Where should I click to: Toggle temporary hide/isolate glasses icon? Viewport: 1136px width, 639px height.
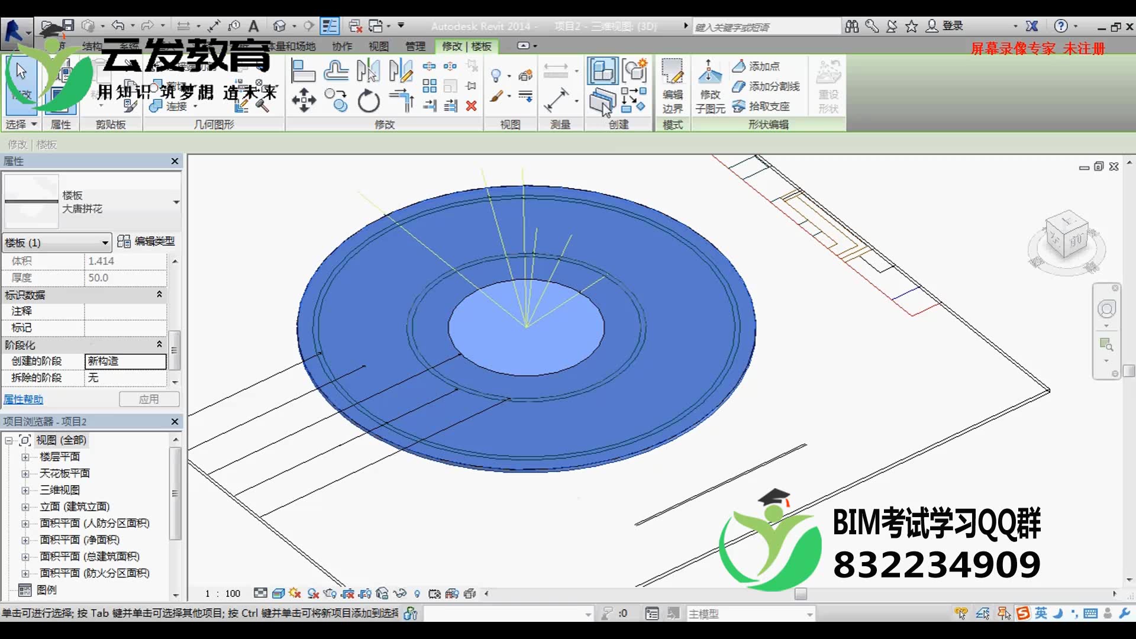[399, 593]
